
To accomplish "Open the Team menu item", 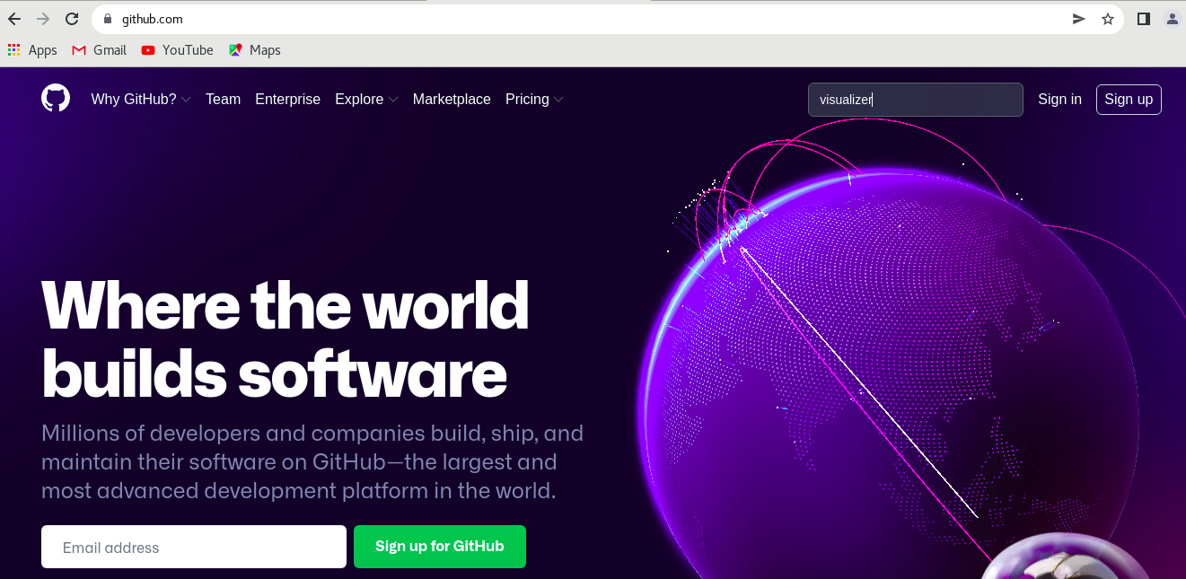I will [223, 99].
